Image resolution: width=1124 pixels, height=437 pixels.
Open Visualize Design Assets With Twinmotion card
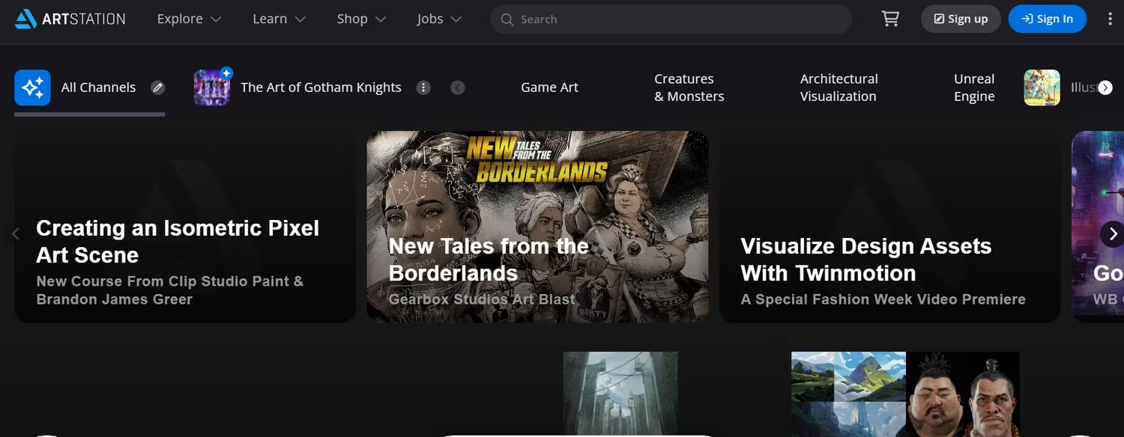click(x=889, y=227)
